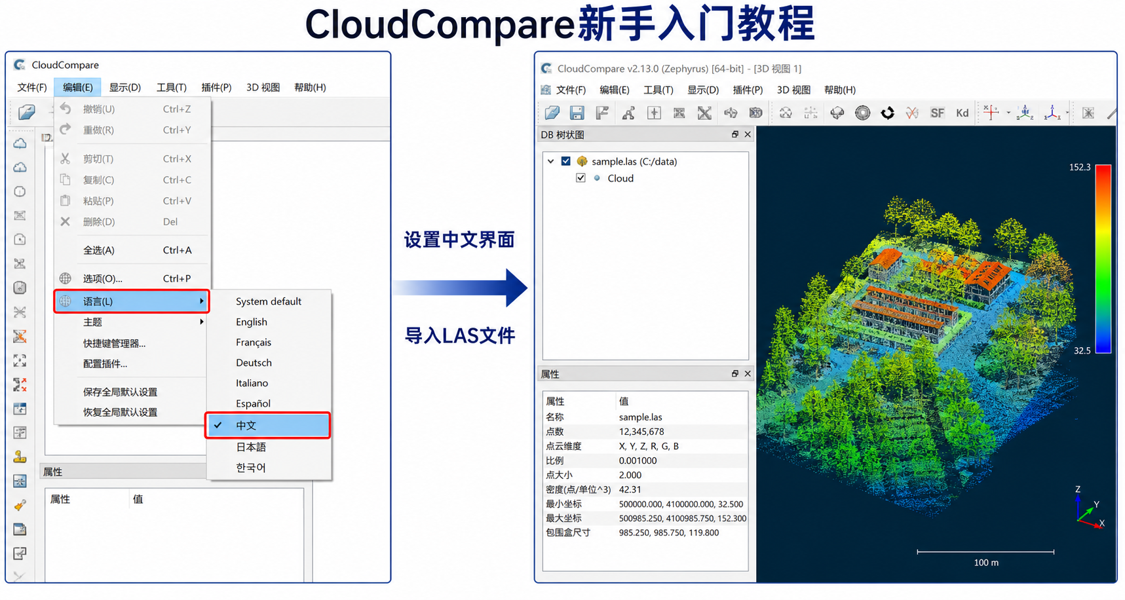The image size is (1125, 600).
Task: Select English in the language list
Action: tap(252, 322)
